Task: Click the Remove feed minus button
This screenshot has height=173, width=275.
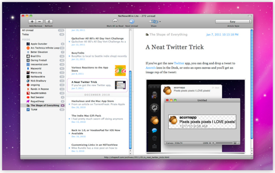Action: 39,21
